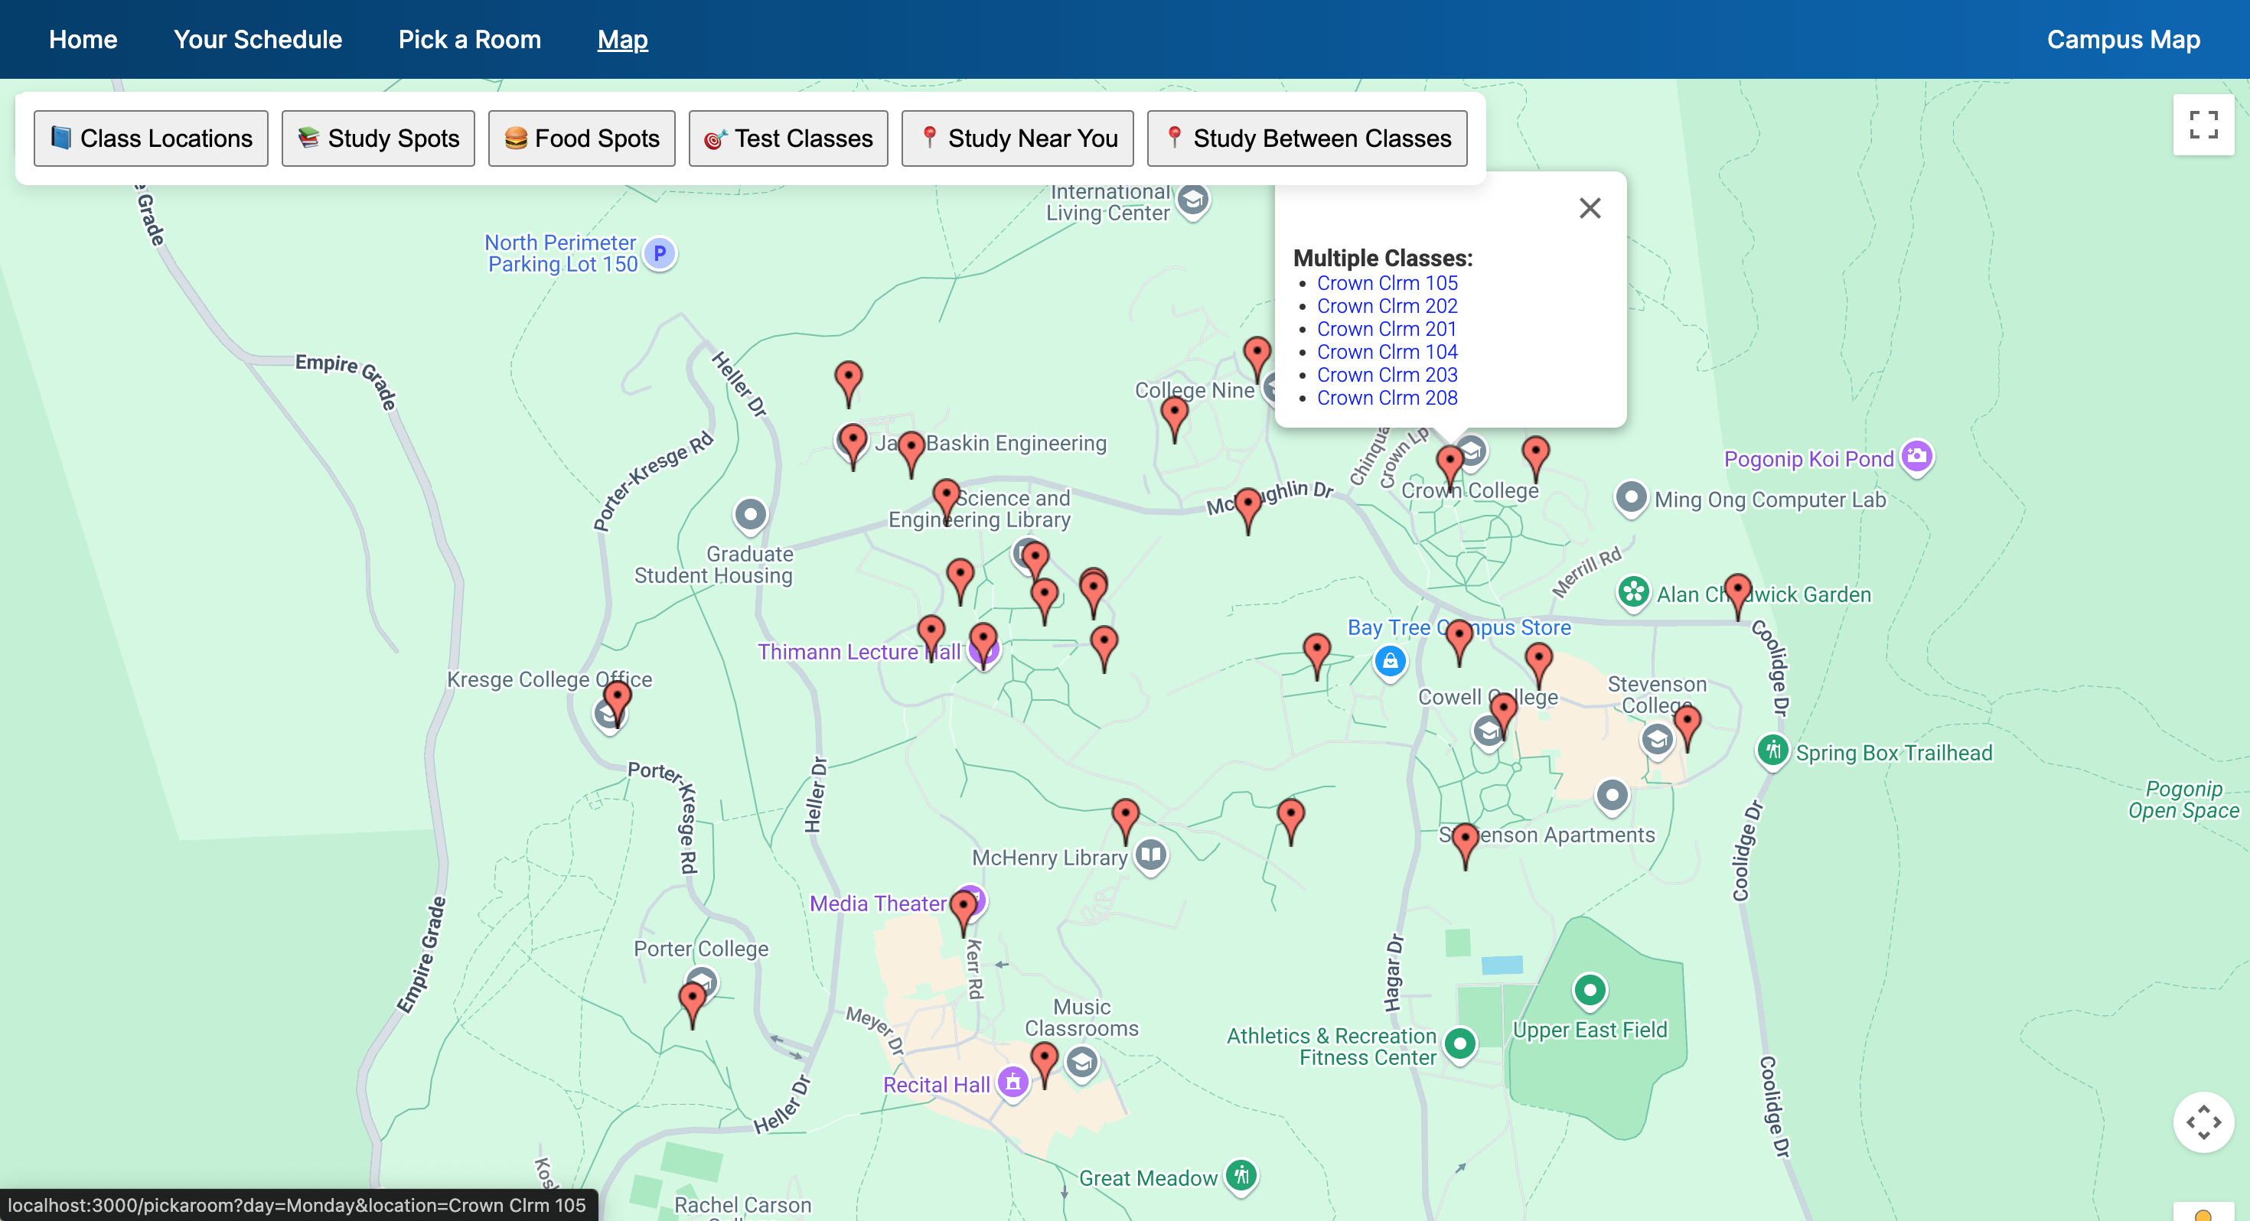2250x1221 pixels.
Task: Click Spring Box Trailhead hiking icon
Action: click(x=1772, y=750)
